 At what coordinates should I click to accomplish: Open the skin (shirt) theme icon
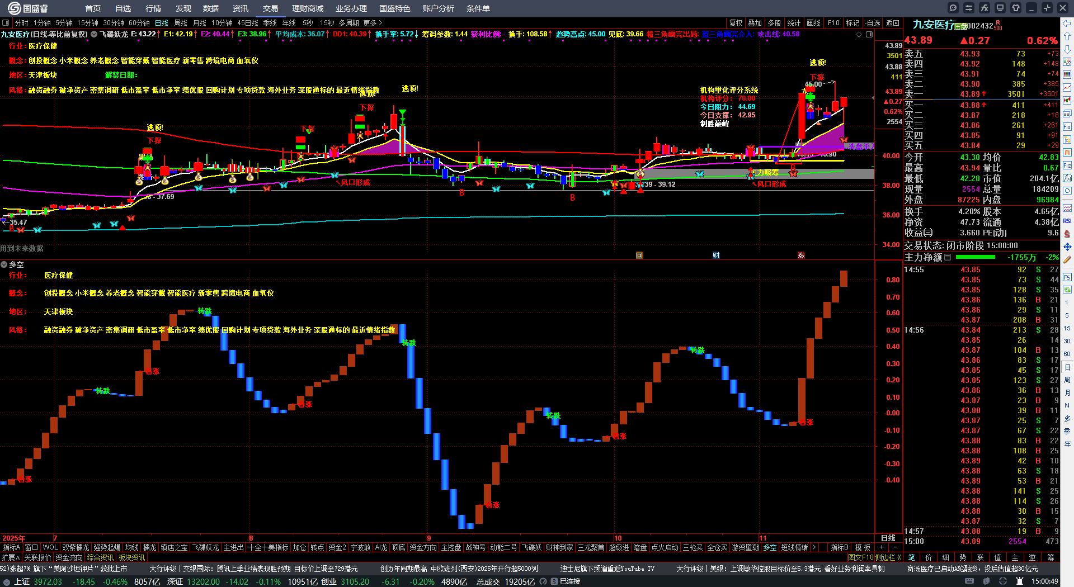[x=1016, y=8]
